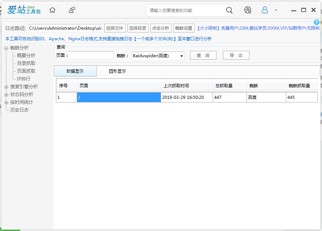This screenshot has width=322, height=231.
Task: Click the blue help question mark icon
Action: coord(317,22)
